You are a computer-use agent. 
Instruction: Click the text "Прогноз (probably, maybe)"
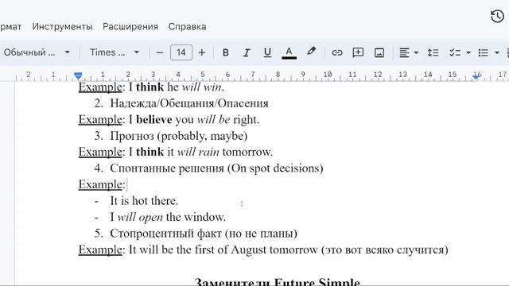178,136
